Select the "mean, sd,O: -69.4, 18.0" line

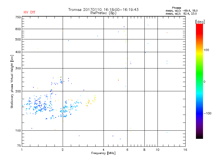click(x=181, y=11)
